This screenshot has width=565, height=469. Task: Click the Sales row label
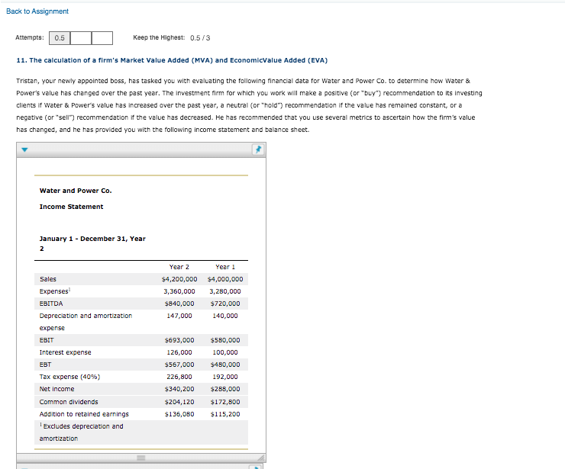coord(48,279)
